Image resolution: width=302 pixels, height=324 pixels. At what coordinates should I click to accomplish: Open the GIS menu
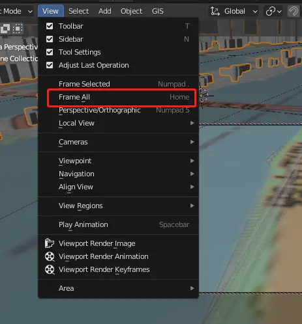(x=158, y=11)
